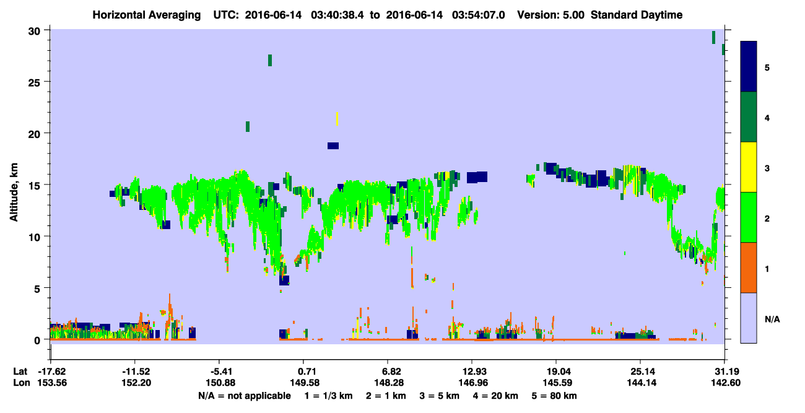Click longitude value 153.56
Image resolution: width=805 pixels, height=413 pixels.
coord(51,383)
